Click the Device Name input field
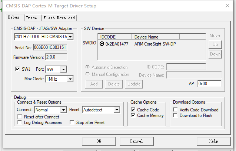The height and width of the screenshot is (151, 236). pos(194,75)
